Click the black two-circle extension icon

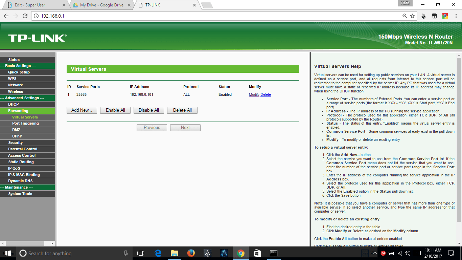click(434, 16)
